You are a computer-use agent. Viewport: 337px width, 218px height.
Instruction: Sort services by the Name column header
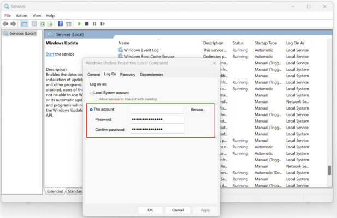pyautogui.click(x=123, y=43)
